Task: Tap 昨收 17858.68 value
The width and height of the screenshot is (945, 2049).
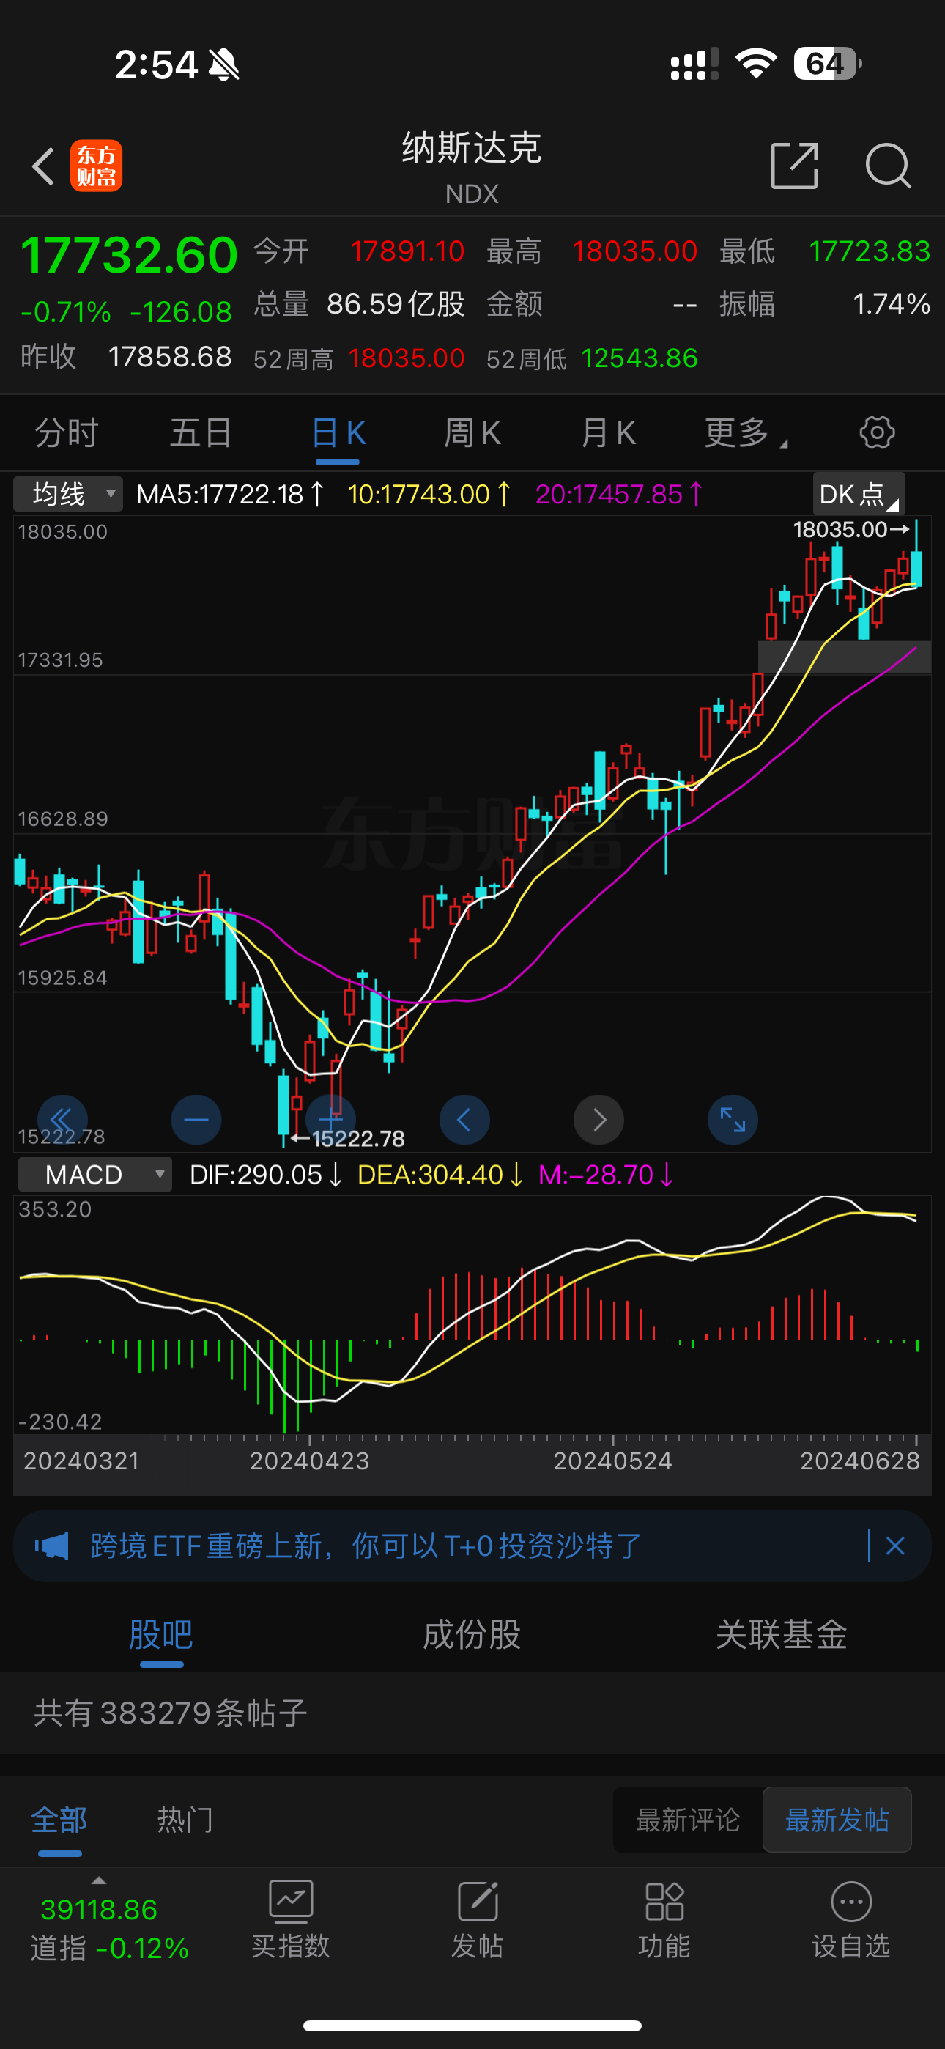Action: tap(169, 356)
